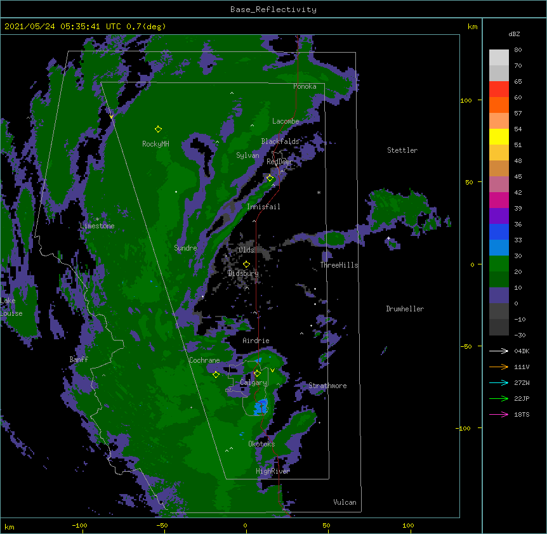
Task: Click the asterisk marker above Limestone
Action: [97, 219]
